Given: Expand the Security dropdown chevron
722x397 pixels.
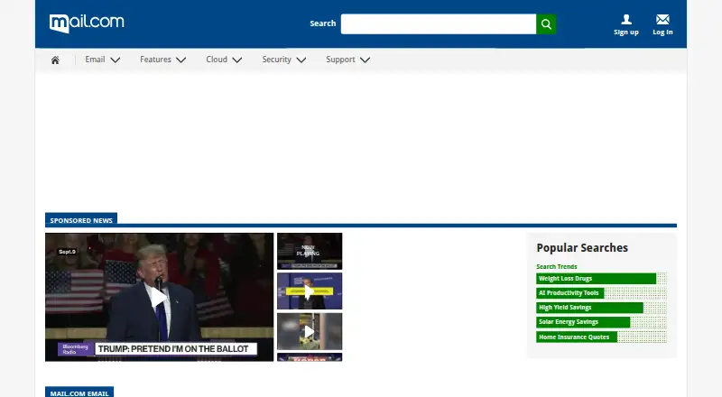Looking at the screenshot, I should [x=301, y=60].
